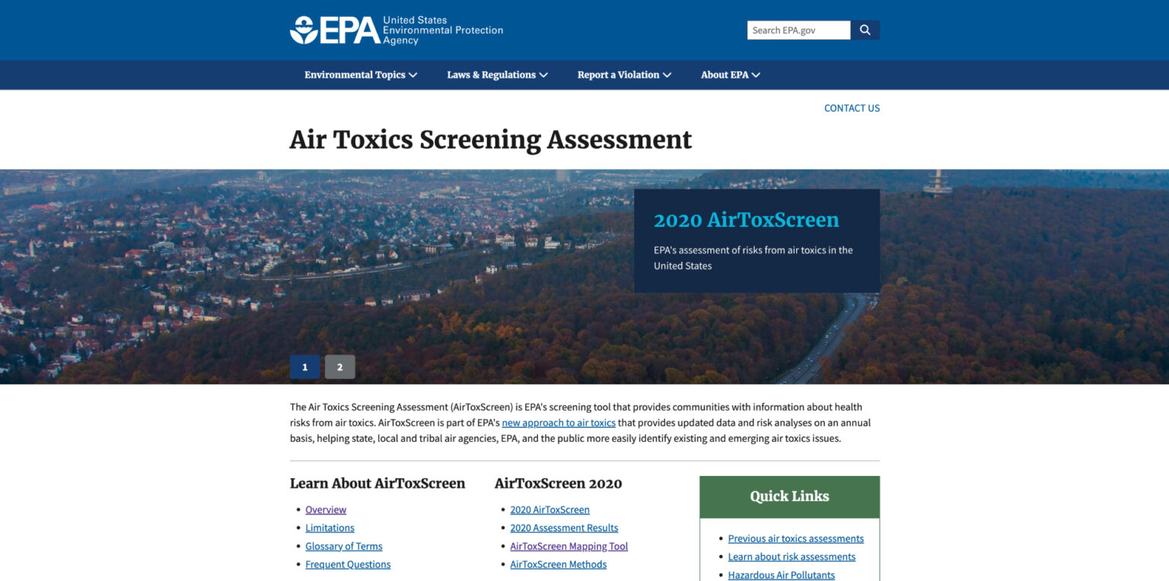The image size is (1169, 581).
Task: Visit the Frequent Questions page
Action: point(348,564)
